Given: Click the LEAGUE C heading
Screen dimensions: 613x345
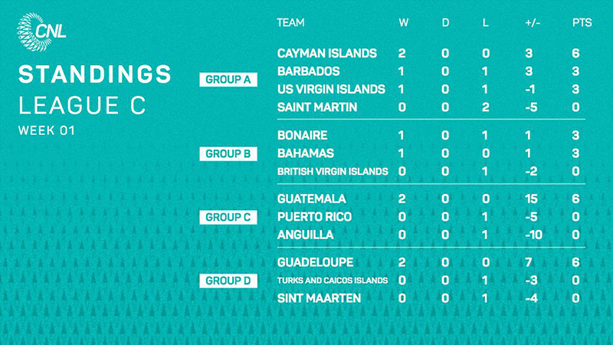Looking at the screenshot, I should (82, 105).
